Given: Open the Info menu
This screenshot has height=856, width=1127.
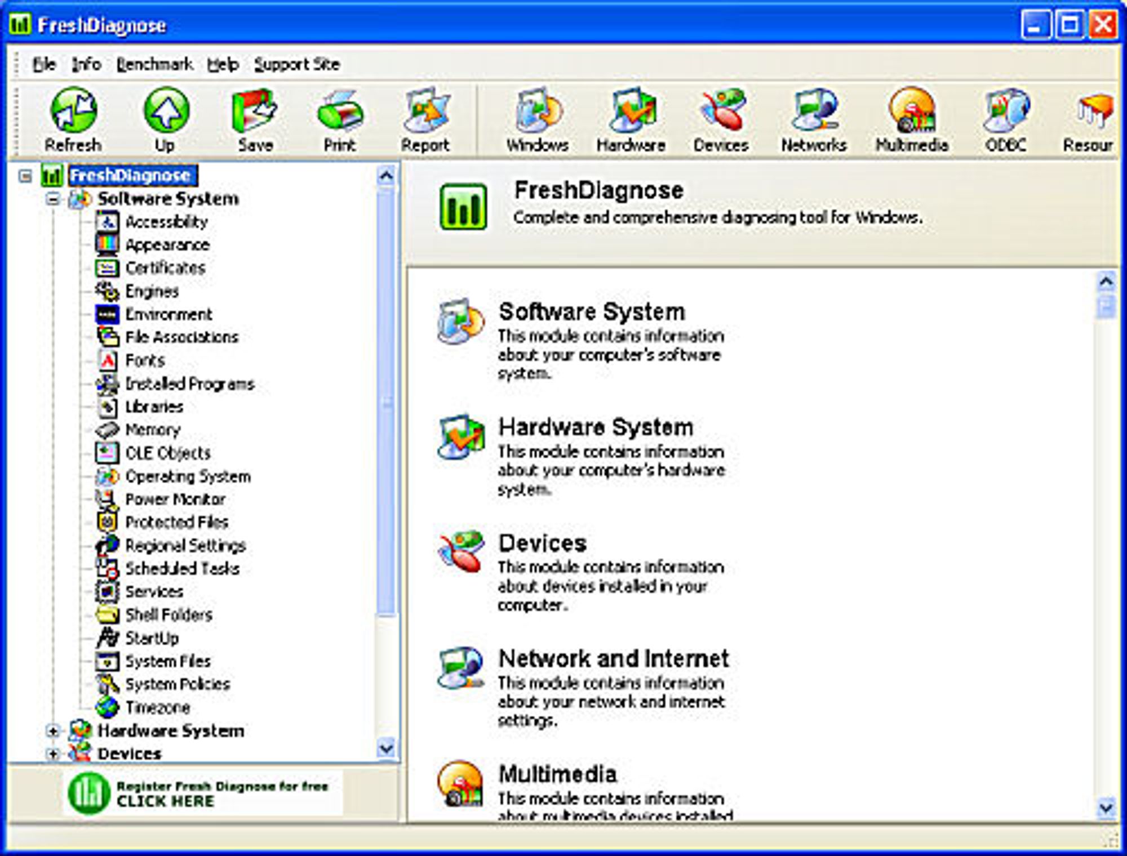Looking at the screenshot, I should [86, 64].
